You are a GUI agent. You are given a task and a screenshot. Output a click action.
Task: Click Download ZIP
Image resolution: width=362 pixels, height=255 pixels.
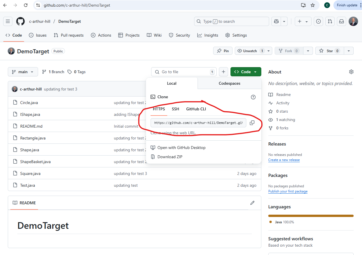(170, 157)
